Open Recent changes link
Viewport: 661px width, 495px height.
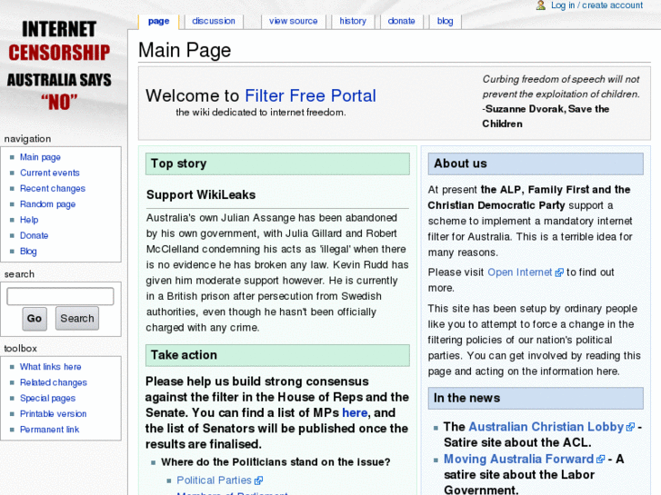coord(53,188)
